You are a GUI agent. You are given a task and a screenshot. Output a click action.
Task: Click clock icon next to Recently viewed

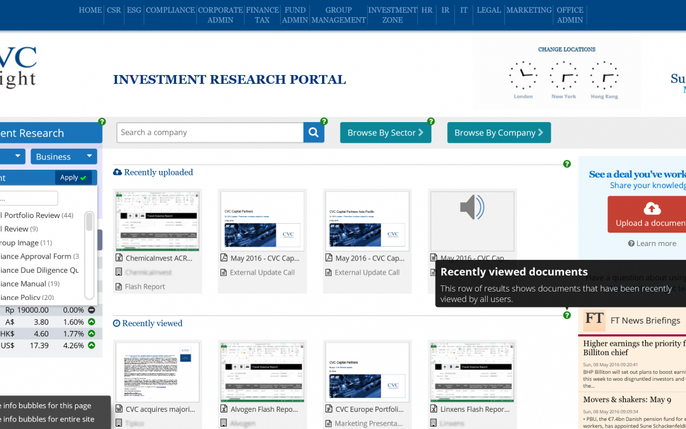[x=116, y=323]
